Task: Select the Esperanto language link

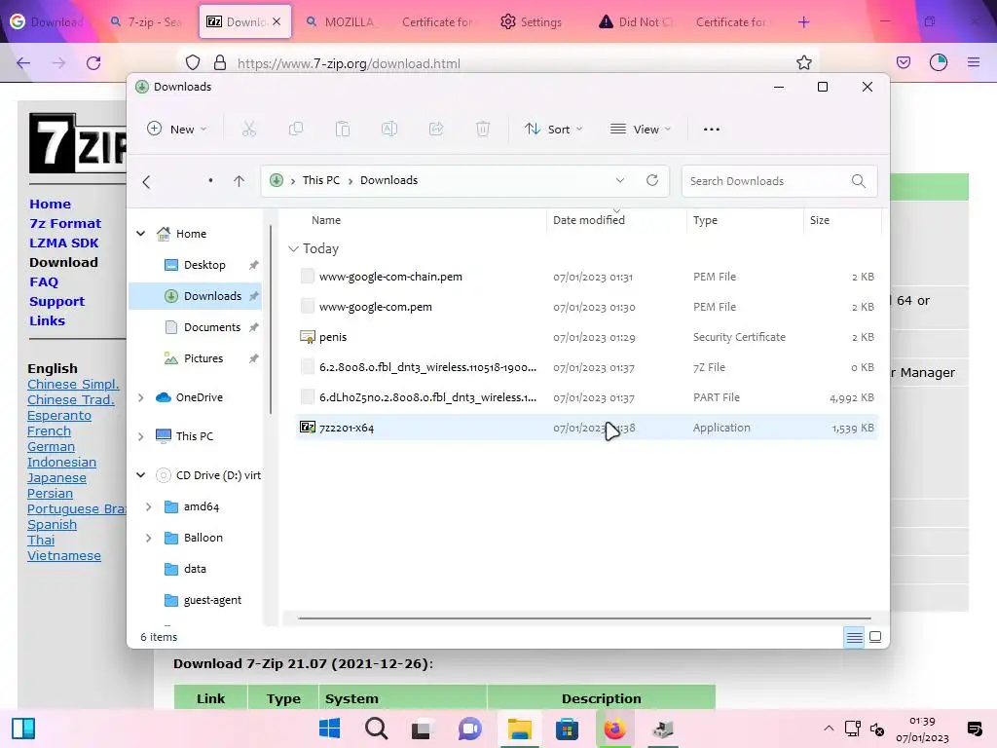Action: pos(59,415)
